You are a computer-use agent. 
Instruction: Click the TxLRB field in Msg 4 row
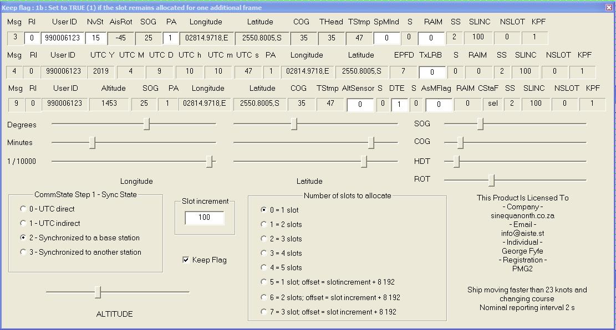point(432,72)
